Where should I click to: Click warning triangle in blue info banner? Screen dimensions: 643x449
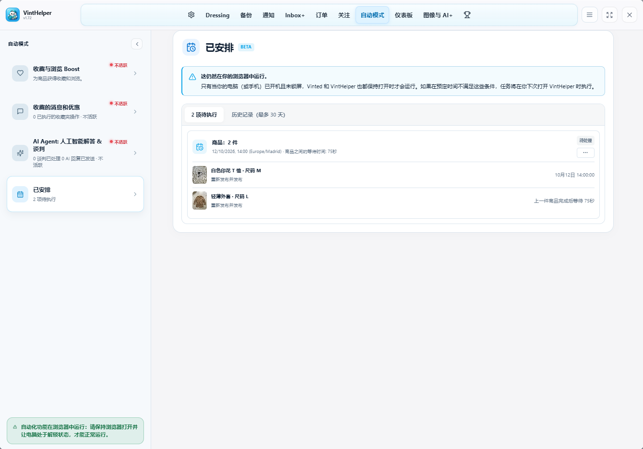click(192, 77)
